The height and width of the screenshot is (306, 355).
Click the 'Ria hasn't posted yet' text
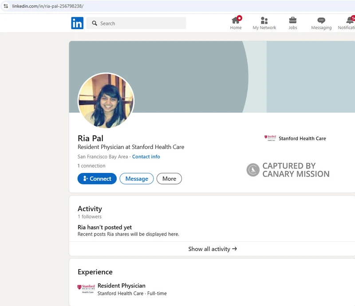pyautogui.click(x=105, y=227)
